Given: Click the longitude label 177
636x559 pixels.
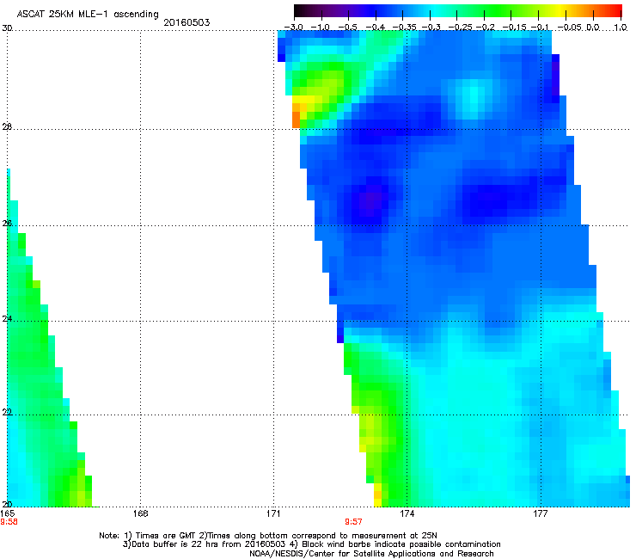Looking at the screenshot, I should pos(540,513).
